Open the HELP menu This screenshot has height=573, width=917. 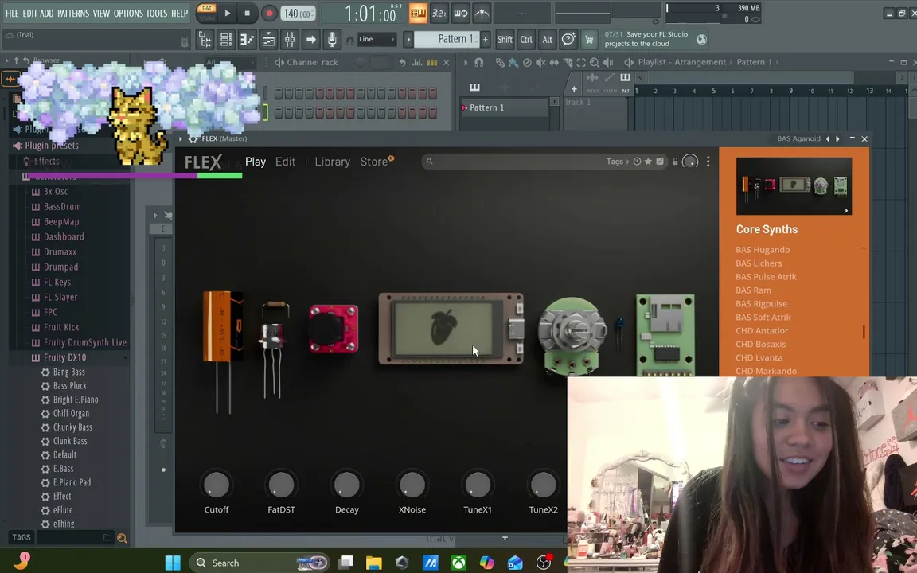[x=180, y=13]
